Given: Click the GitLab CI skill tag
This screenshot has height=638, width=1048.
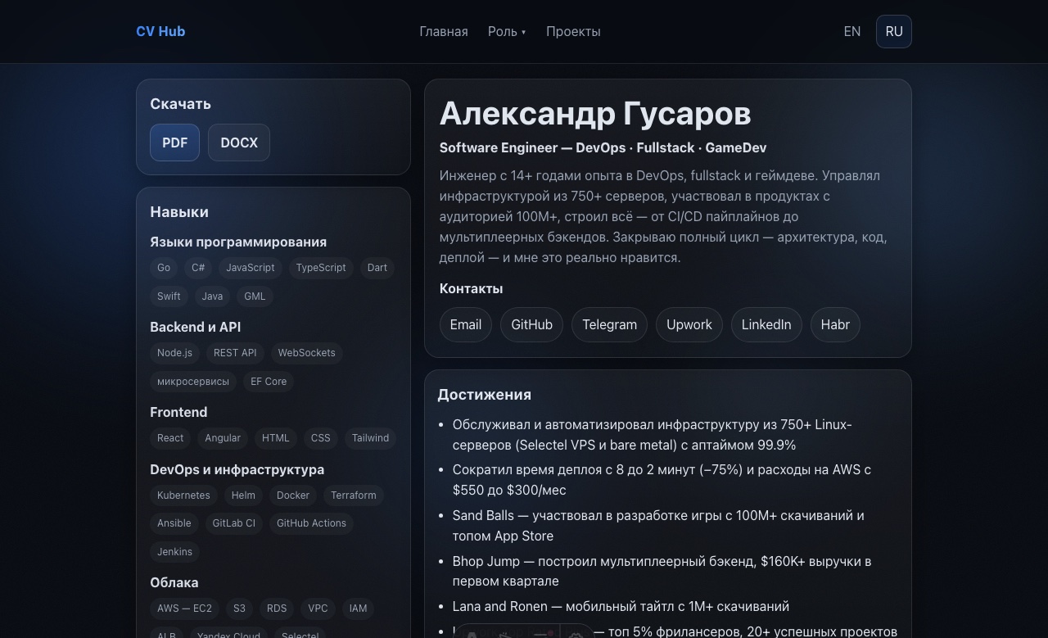Looking at the screenshot, I should (233, 523).
